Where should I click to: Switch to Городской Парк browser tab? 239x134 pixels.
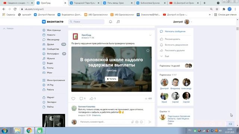coord(85,3)
